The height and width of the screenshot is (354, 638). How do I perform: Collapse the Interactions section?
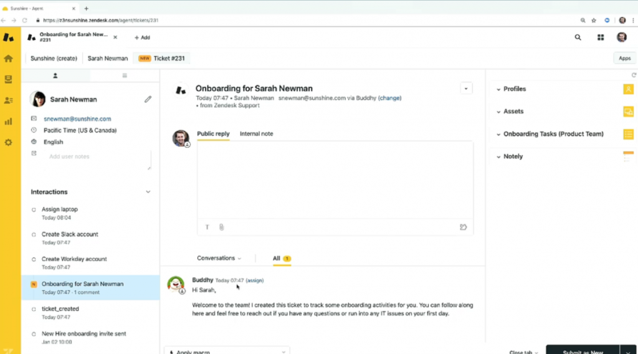tap(148, 192)
